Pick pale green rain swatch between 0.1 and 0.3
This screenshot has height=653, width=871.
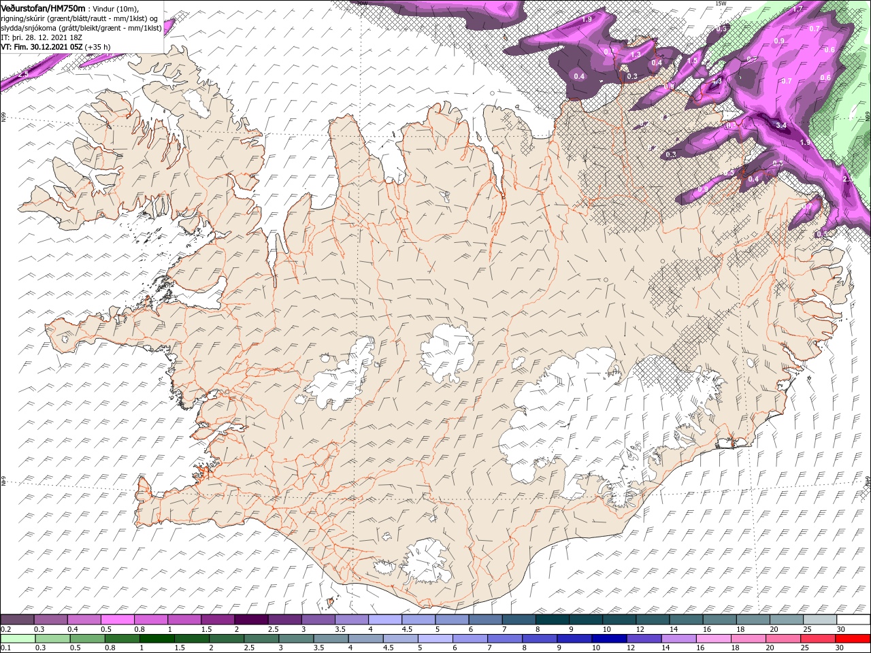click(x=18, y=639)
